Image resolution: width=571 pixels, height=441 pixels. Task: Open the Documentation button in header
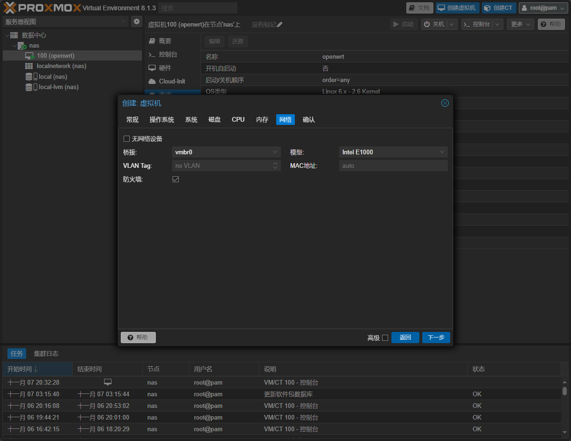[419, 8]
